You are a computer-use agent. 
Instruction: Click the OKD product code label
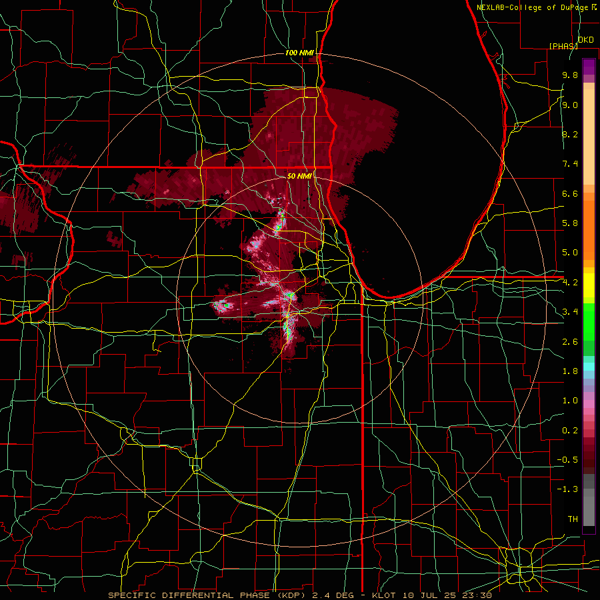click(x=585, y=40)
